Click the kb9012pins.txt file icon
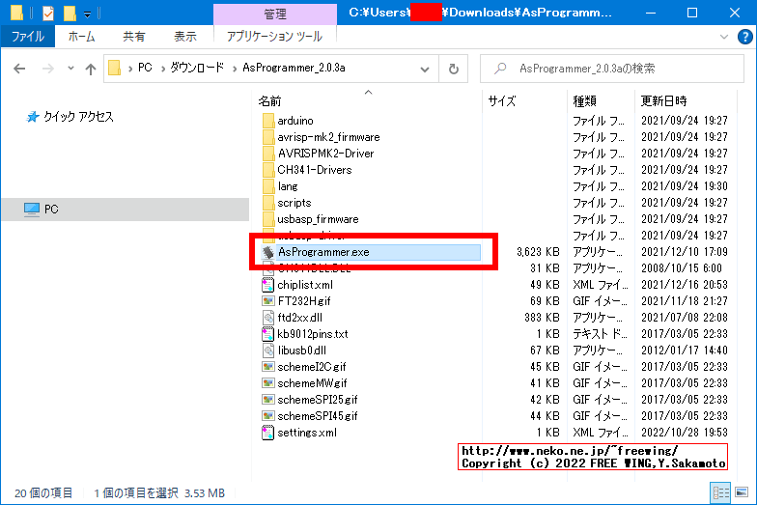This screenshot has width=757, height=505. pos(268,334)
